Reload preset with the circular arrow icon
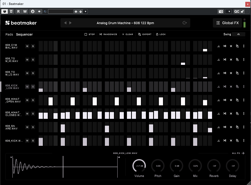The width and height of the screenshot is (251, 185). coord(185,23)
